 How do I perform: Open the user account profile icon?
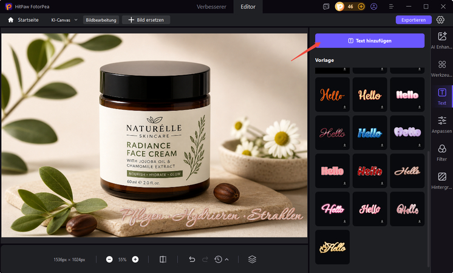(x=374, y=6)
